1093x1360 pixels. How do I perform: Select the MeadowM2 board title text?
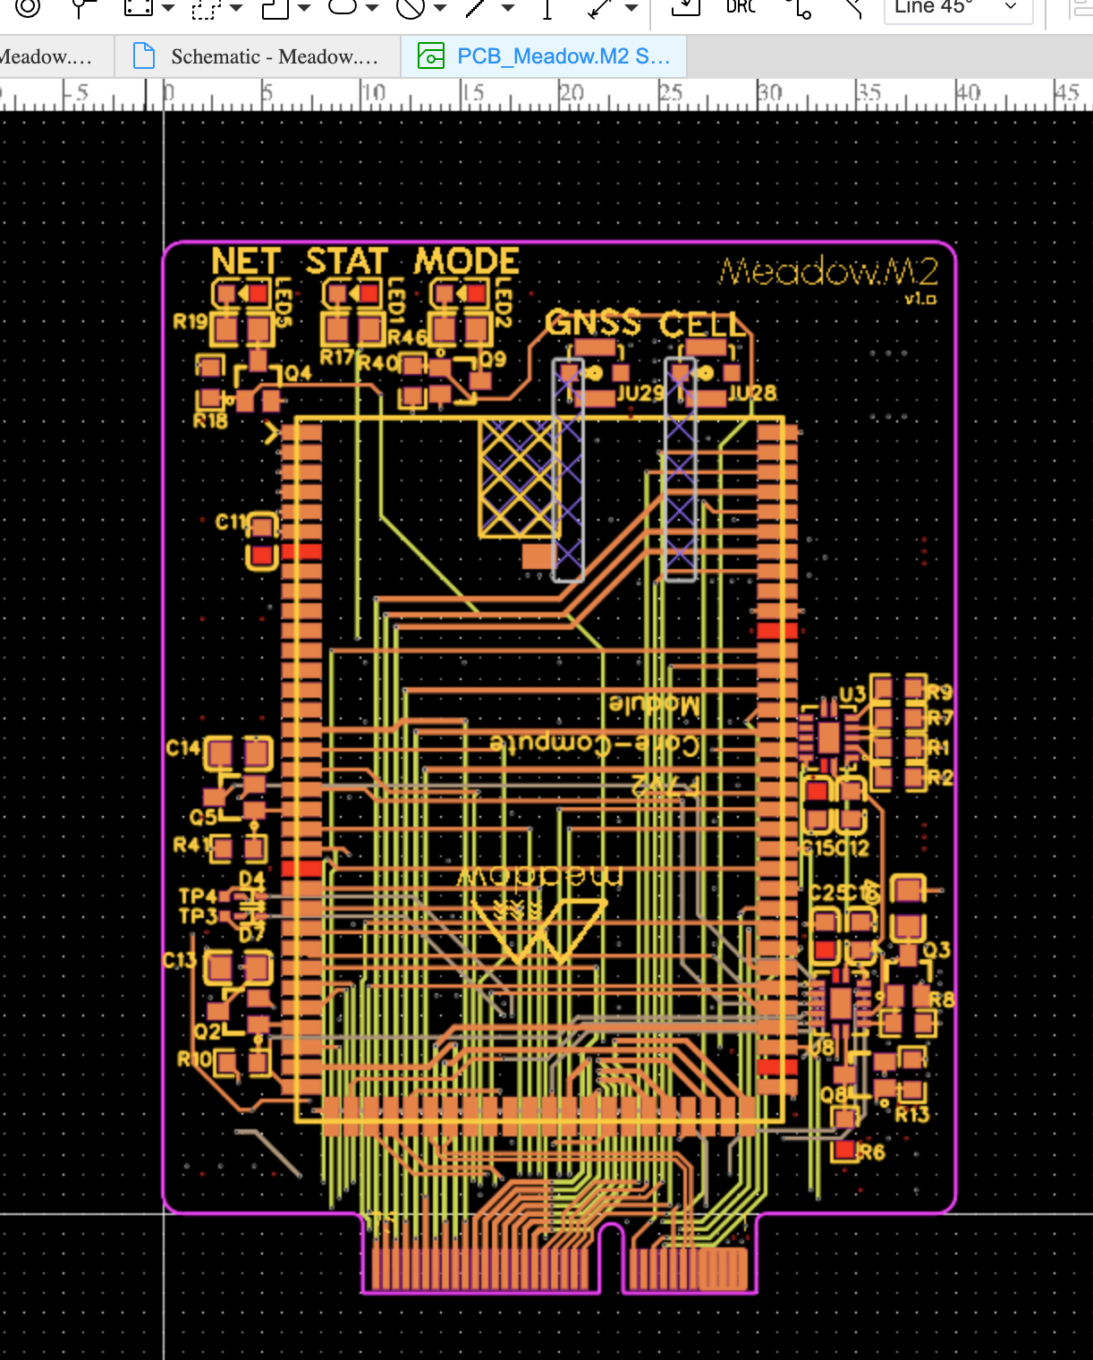click(828, 271)
